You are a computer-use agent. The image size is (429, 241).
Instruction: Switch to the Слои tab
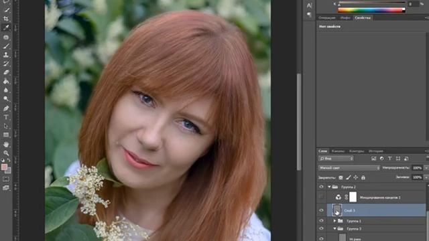coord(323,151)
